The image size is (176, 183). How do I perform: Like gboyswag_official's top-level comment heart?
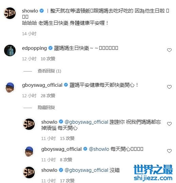point(169,87)
